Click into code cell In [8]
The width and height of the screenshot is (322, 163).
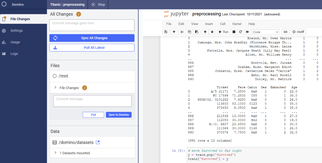tap(254, 155)
